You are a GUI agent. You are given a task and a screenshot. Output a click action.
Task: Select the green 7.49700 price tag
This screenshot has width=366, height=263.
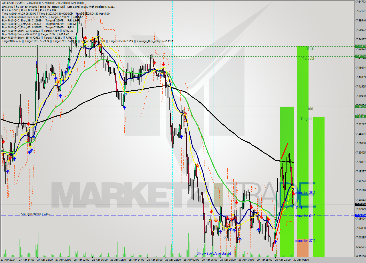click(360, 56)
